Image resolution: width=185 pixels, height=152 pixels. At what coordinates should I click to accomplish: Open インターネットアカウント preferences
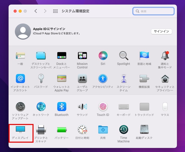[20, 79]
